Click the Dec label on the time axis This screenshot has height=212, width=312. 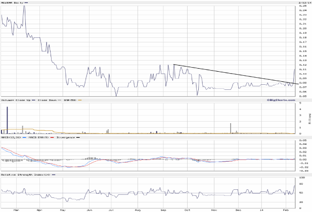coord(238,208)
